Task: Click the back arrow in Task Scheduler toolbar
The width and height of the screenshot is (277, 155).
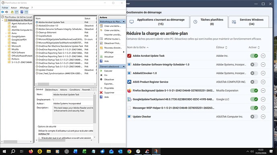Action: click(2, 12)
